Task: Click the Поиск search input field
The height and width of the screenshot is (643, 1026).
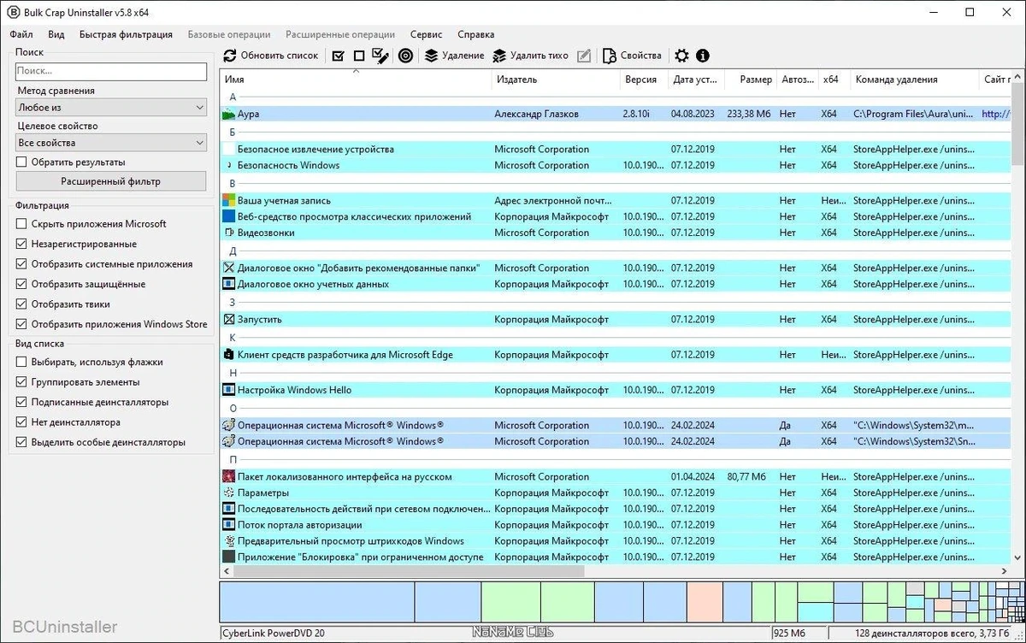Action: tap(111, 72)
